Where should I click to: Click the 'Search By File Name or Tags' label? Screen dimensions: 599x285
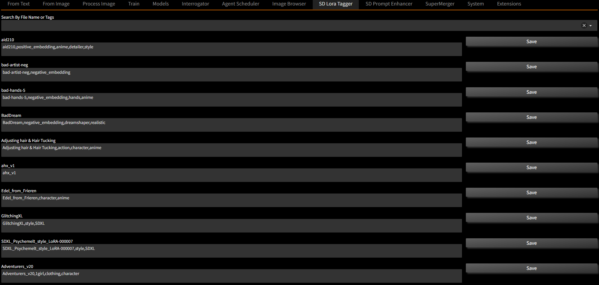click(x=28, y=17)
